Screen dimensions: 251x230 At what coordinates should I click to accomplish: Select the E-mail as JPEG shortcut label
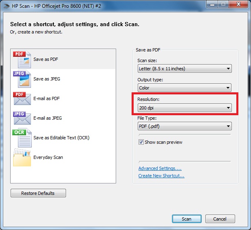pos(48,118)
